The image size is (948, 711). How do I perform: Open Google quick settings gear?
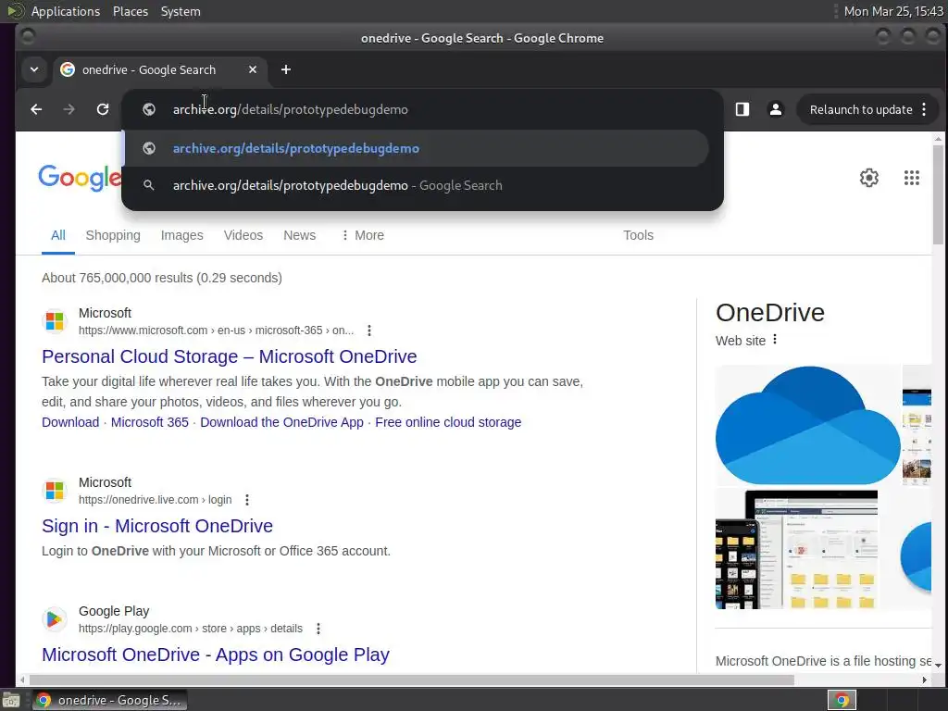pos(868,178)
